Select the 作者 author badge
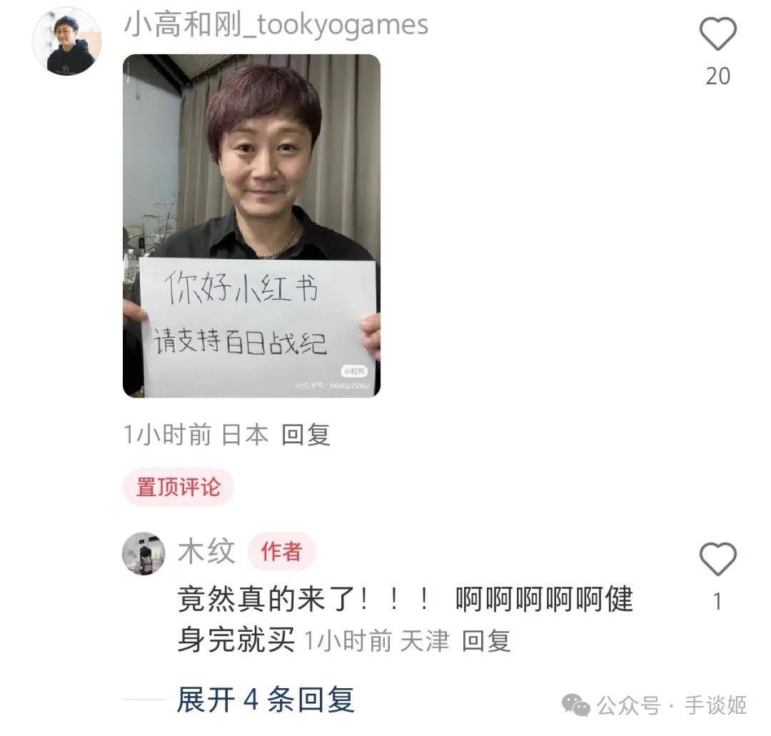Image resolution: width=771 pixels, height=736 pixels. tap(281, 550)
